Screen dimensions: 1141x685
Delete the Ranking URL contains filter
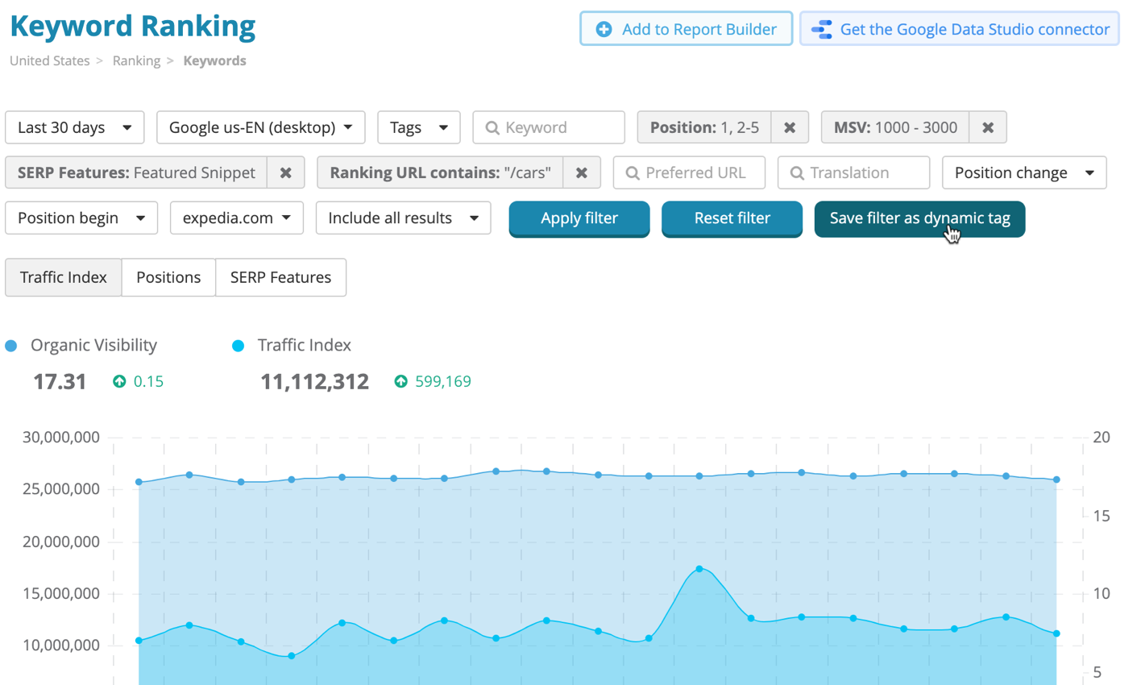[581, 172]
